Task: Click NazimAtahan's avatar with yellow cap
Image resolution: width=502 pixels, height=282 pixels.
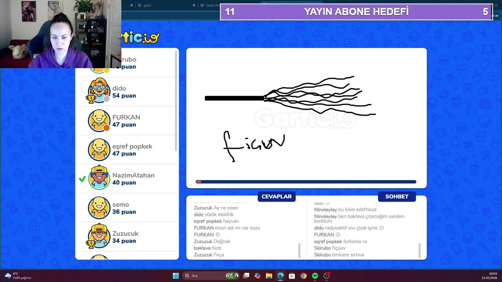Action: click(x=99, y=178)
